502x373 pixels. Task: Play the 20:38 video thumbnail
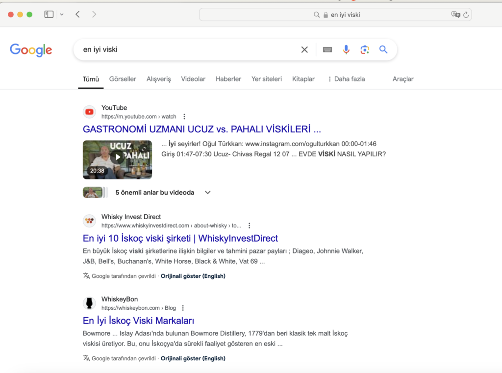tap(117, 159)
